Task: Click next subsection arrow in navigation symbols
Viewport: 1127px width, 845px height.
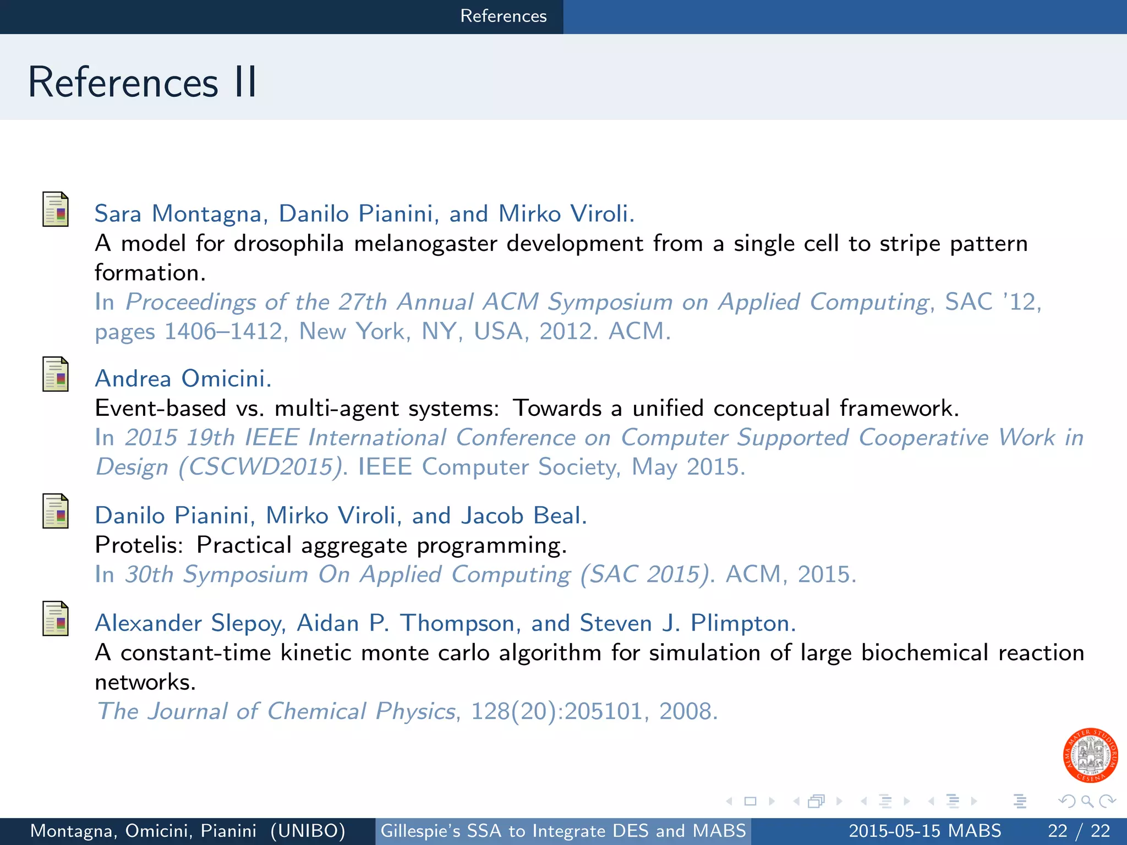Action: pyautogui.click(x=906, y=802)
